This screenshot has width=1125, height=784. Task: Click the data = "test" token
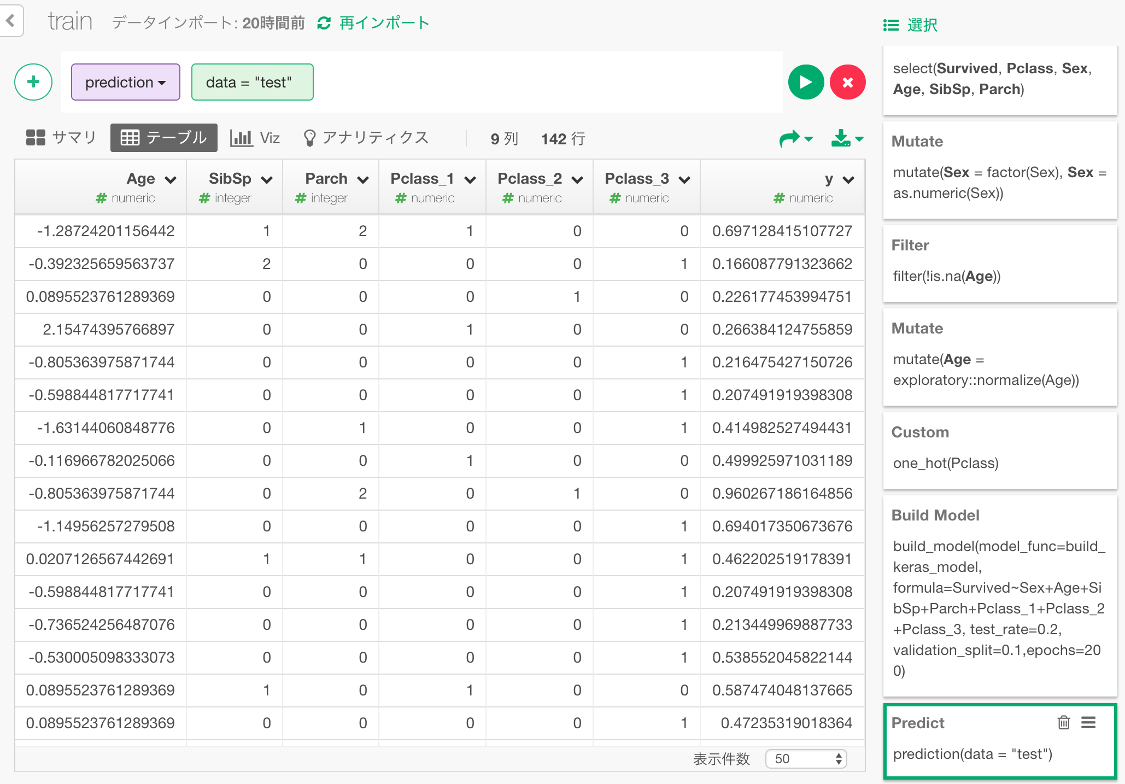pyautogui.click(x=252, y=82)
